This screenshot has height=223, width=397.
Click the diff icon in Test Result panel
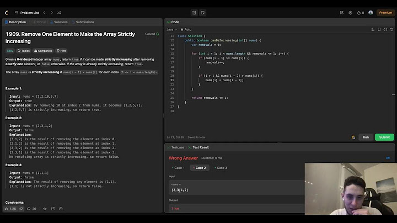pos(388,158)
